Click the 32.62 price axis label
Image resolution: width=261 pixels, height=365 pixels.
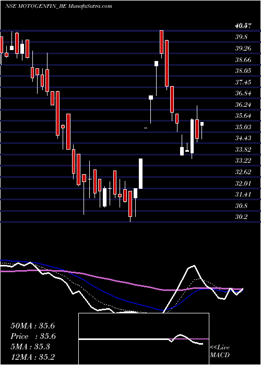click(243, 172)
